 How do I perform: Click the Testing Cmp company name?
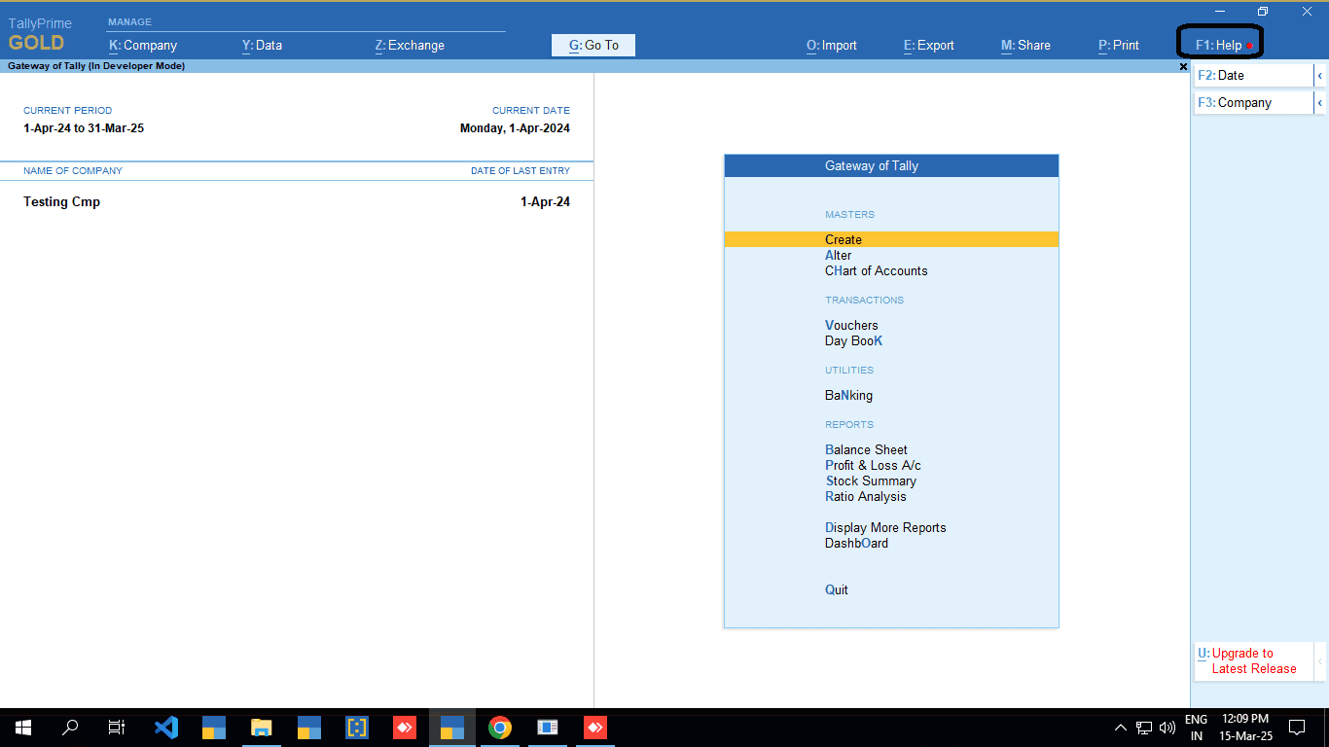61,201
